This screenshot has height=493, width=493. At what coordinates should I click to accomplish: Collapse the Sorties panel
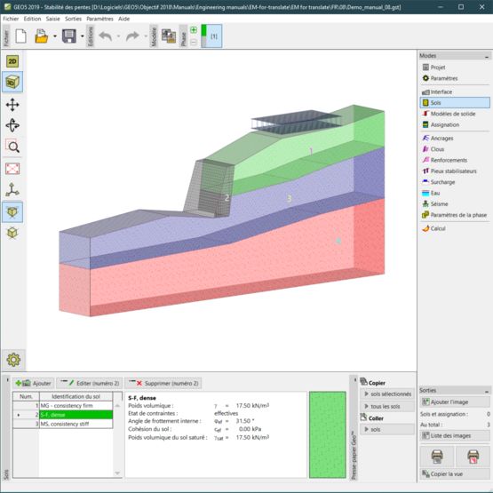point(487,391)
